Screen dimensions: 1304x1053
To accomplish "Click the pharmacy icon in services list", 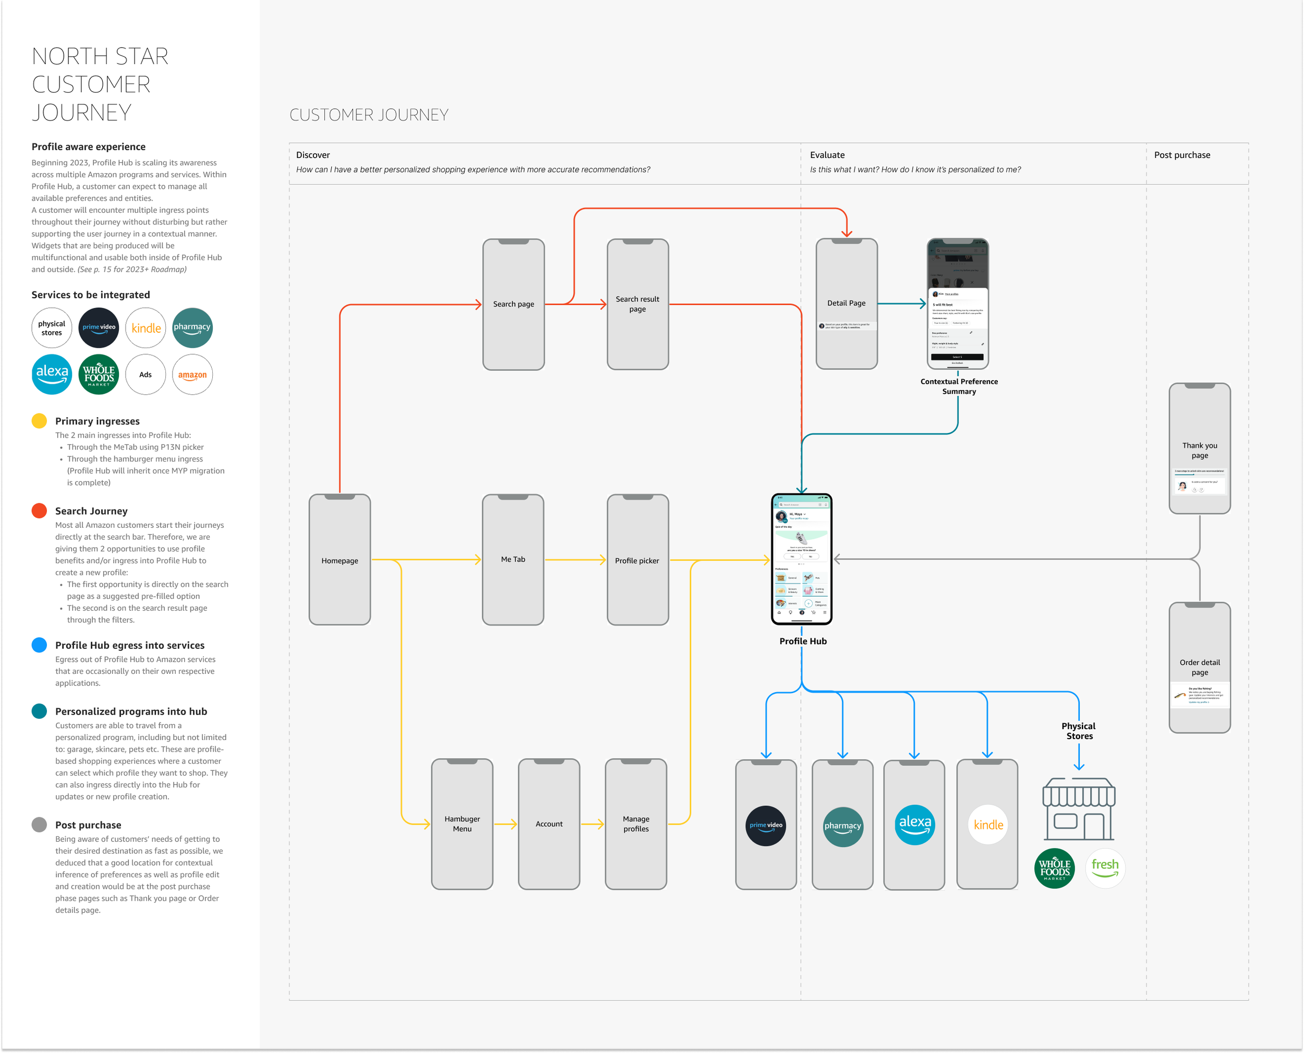I will click(192, 328).
